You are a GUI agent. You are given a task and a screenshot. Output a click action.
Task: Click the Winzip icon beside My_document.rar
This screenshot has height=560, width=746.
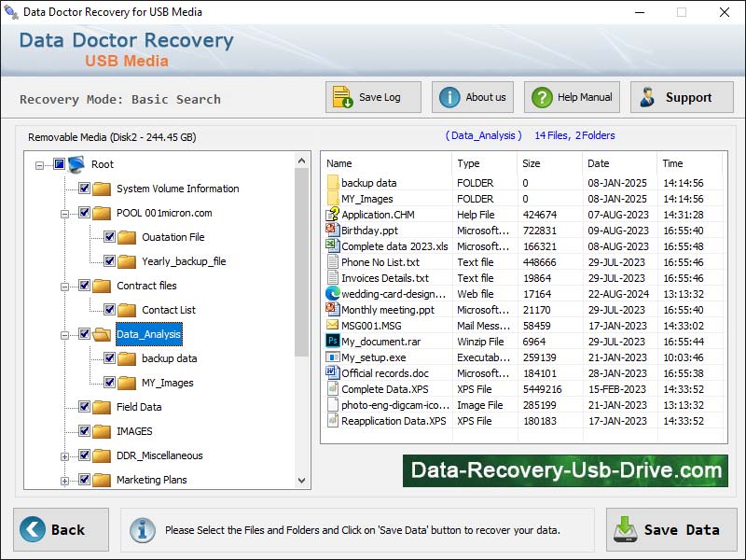332,342
